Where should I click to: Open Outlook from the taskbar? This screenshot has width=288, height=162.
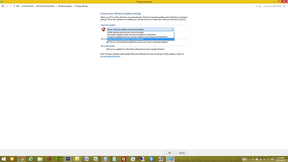click(x=77, y=159)
